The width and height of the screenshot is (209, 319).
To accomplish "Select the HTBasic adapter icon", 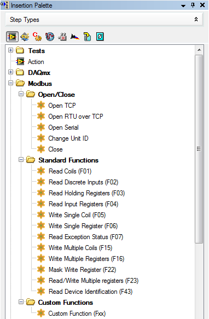I will 75,37.
